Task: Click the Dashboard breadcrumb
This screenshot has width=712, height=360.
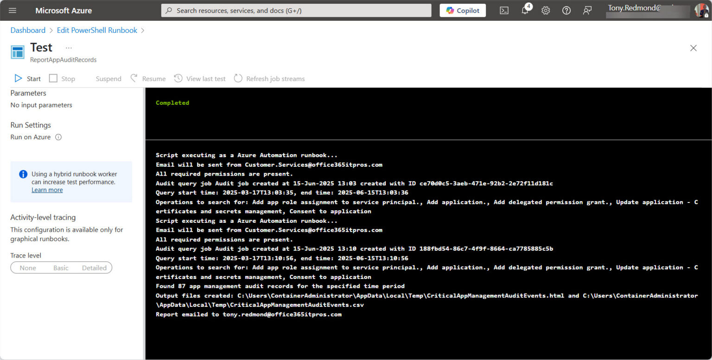Action: [x=28, y=30]
